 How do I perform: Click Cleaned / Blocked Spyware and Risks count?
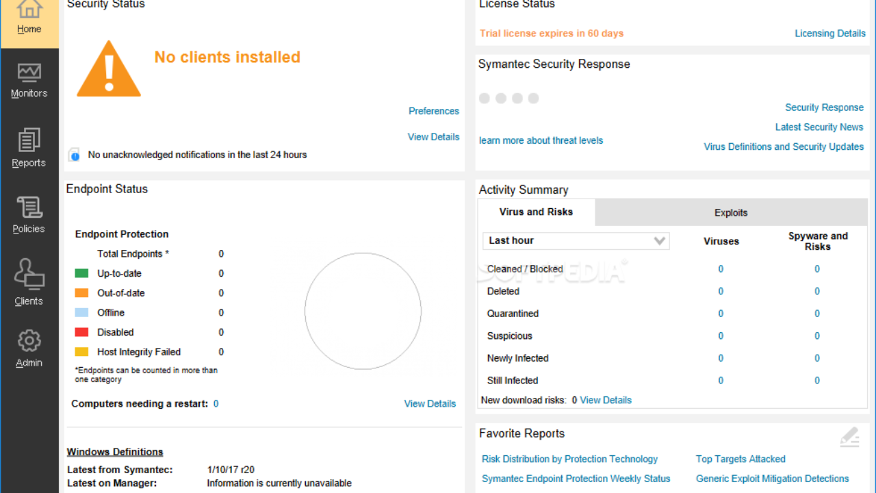[x=817, y=269]
